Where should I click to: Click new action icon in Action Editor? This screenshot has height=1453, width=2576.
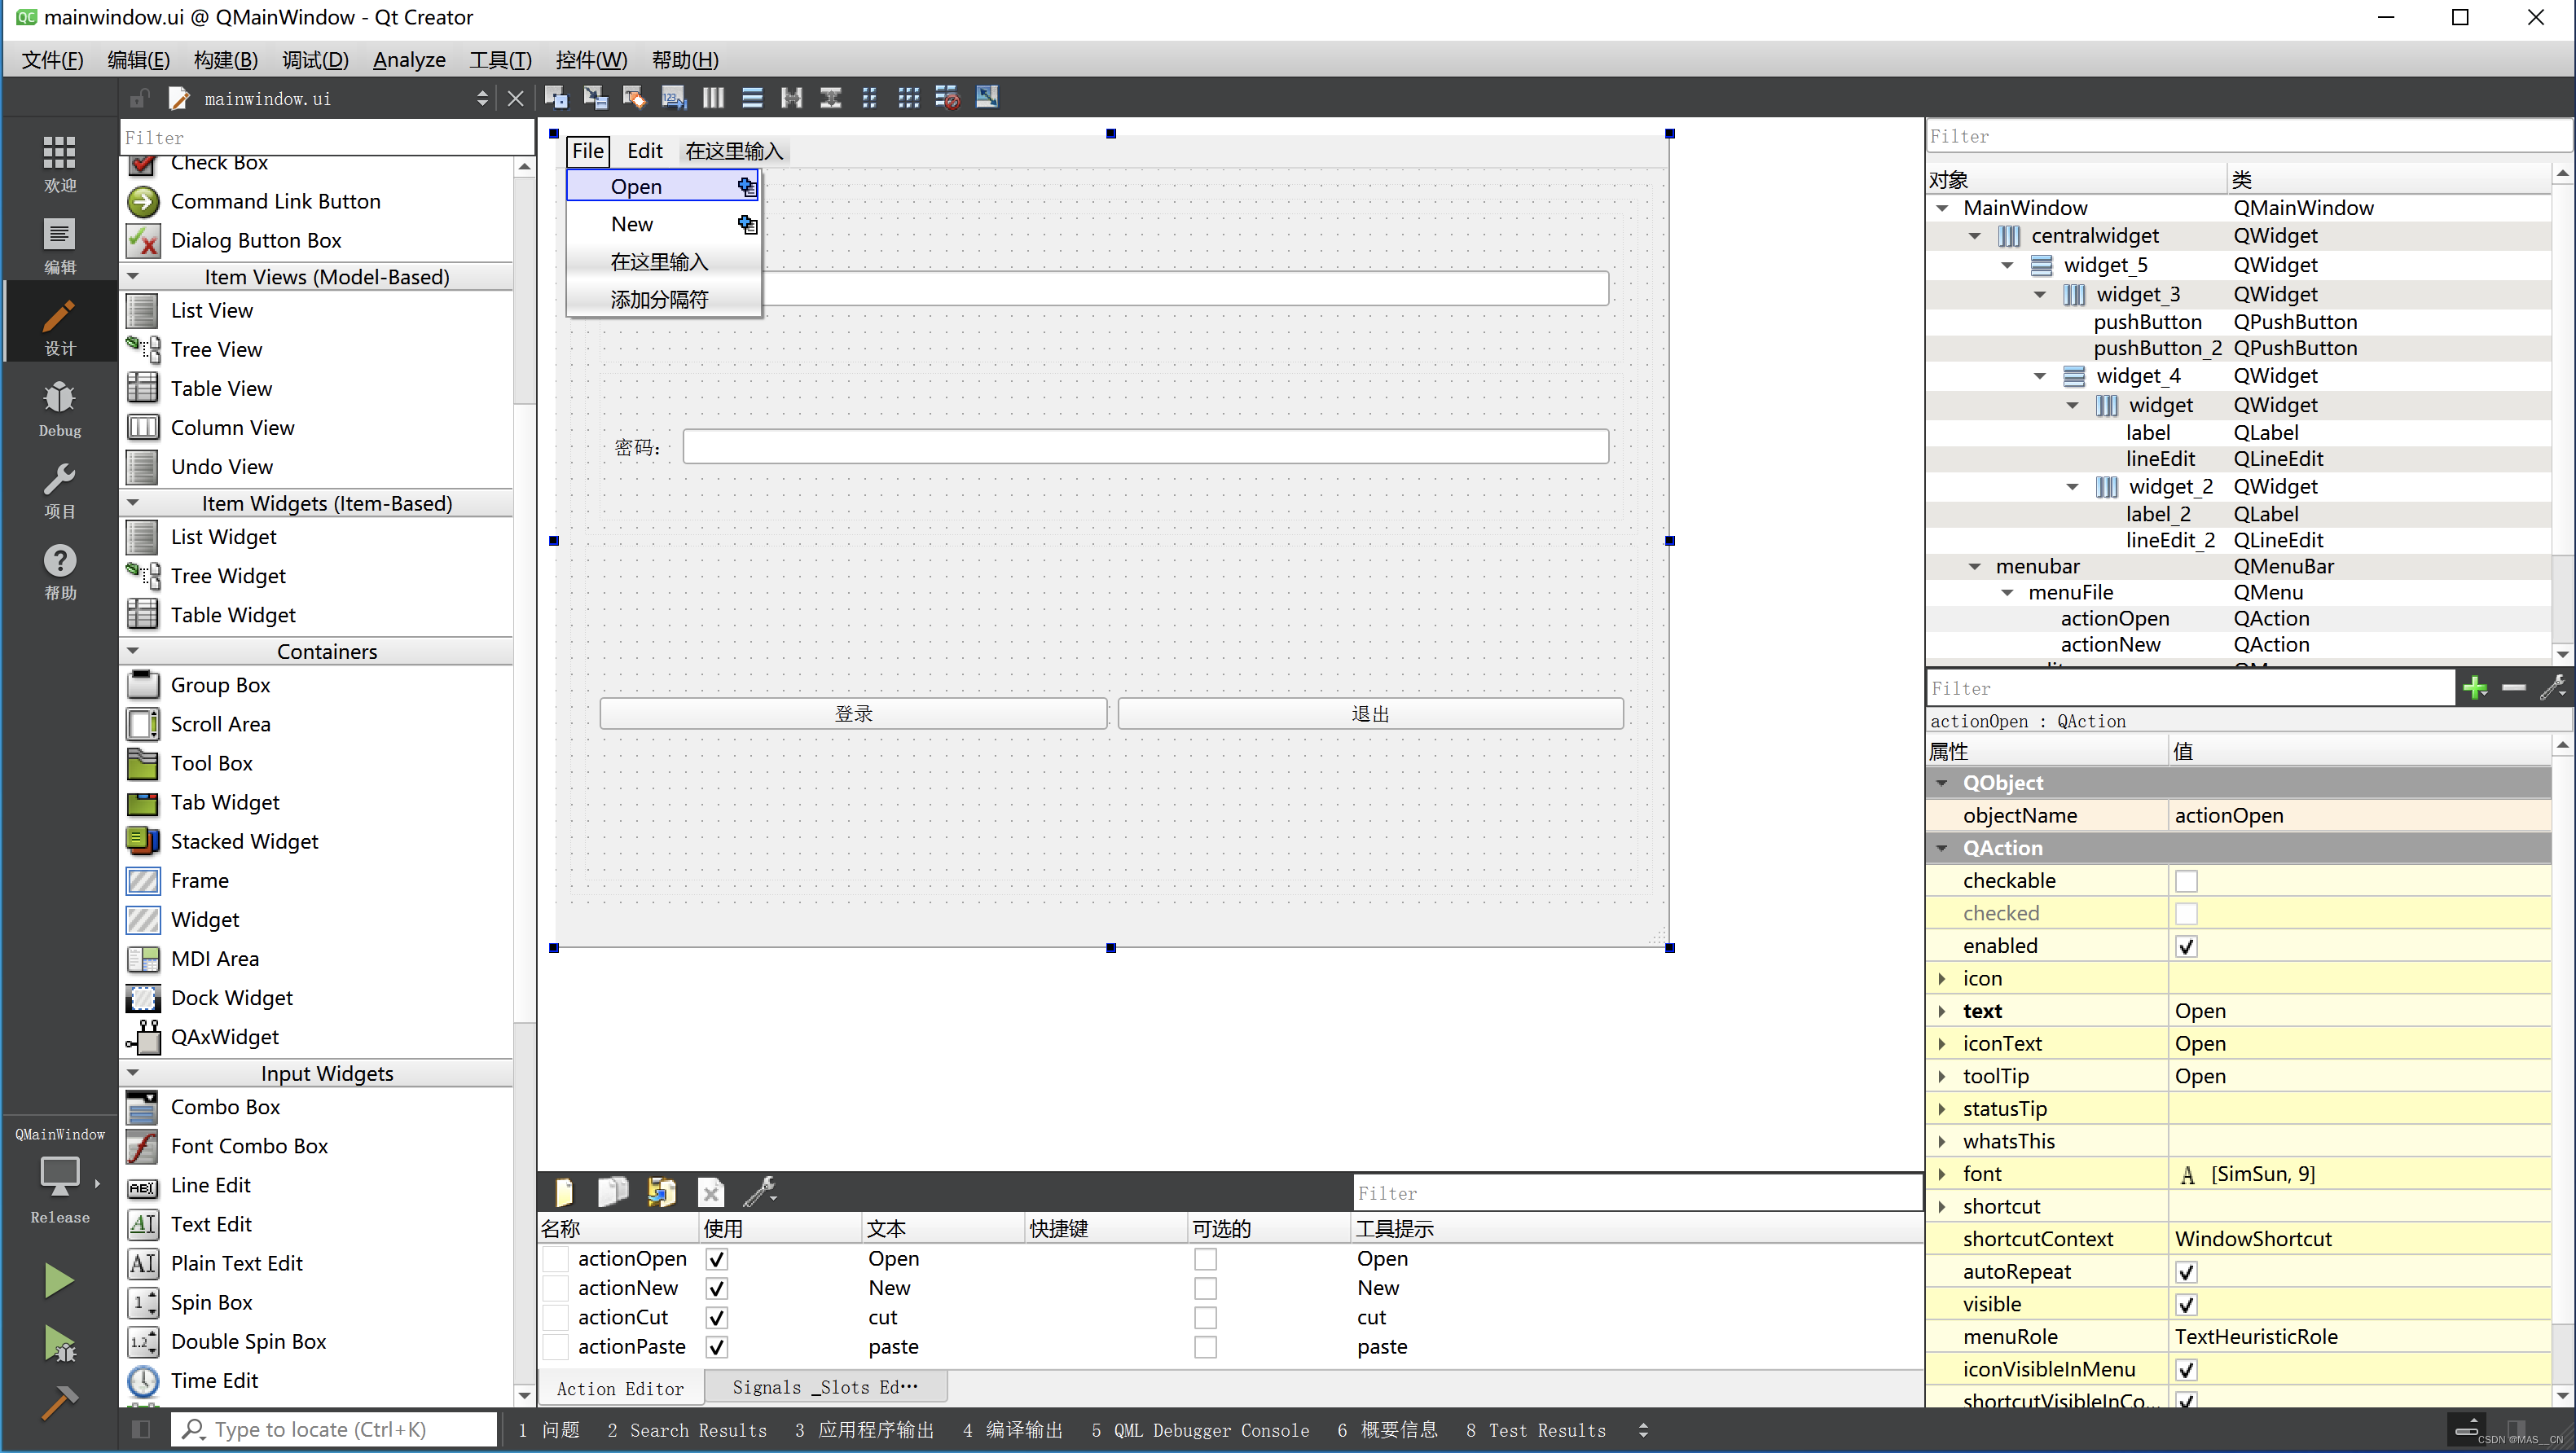(564, 1191)
